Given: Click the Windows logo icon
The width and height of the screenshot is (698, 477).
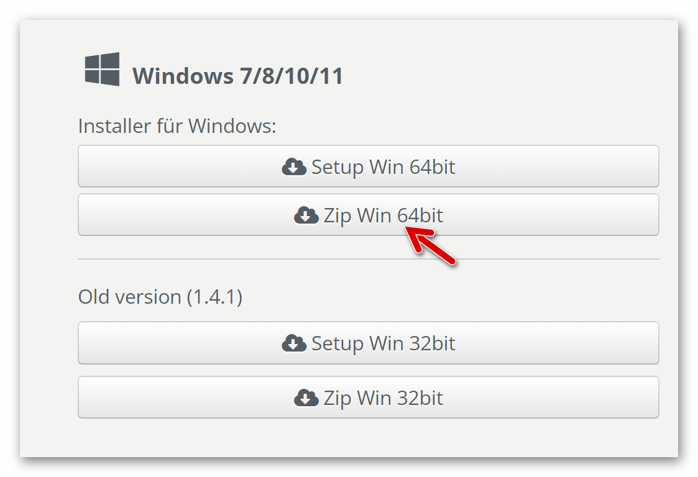Looking at the screenshot, I should [102, 69].
